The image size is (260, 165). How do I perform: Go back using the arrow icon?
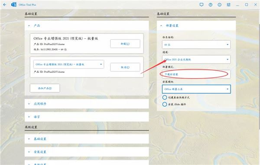5,5
